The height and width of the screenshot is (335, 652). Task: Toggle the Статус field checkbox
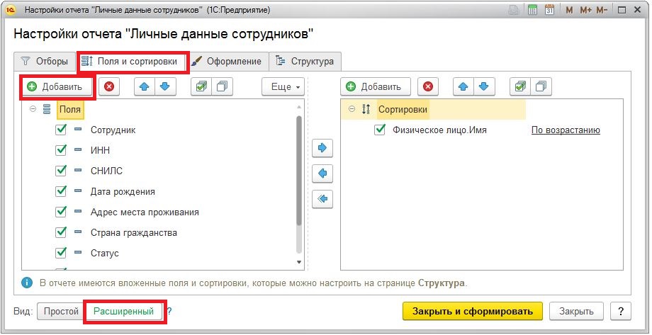tap(61, 253)
